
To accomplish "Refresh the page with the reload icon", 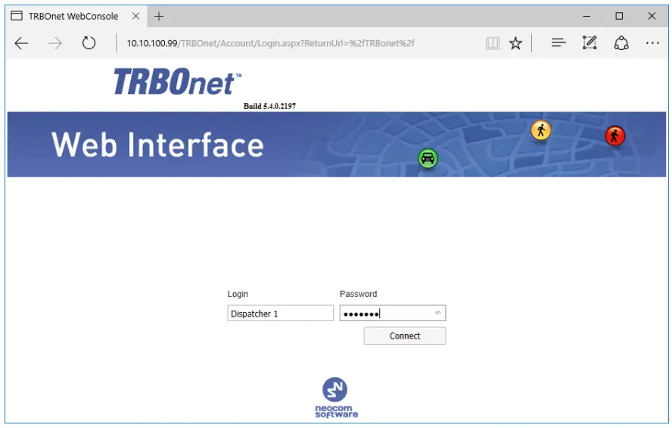I will click(x=89, y=43).
